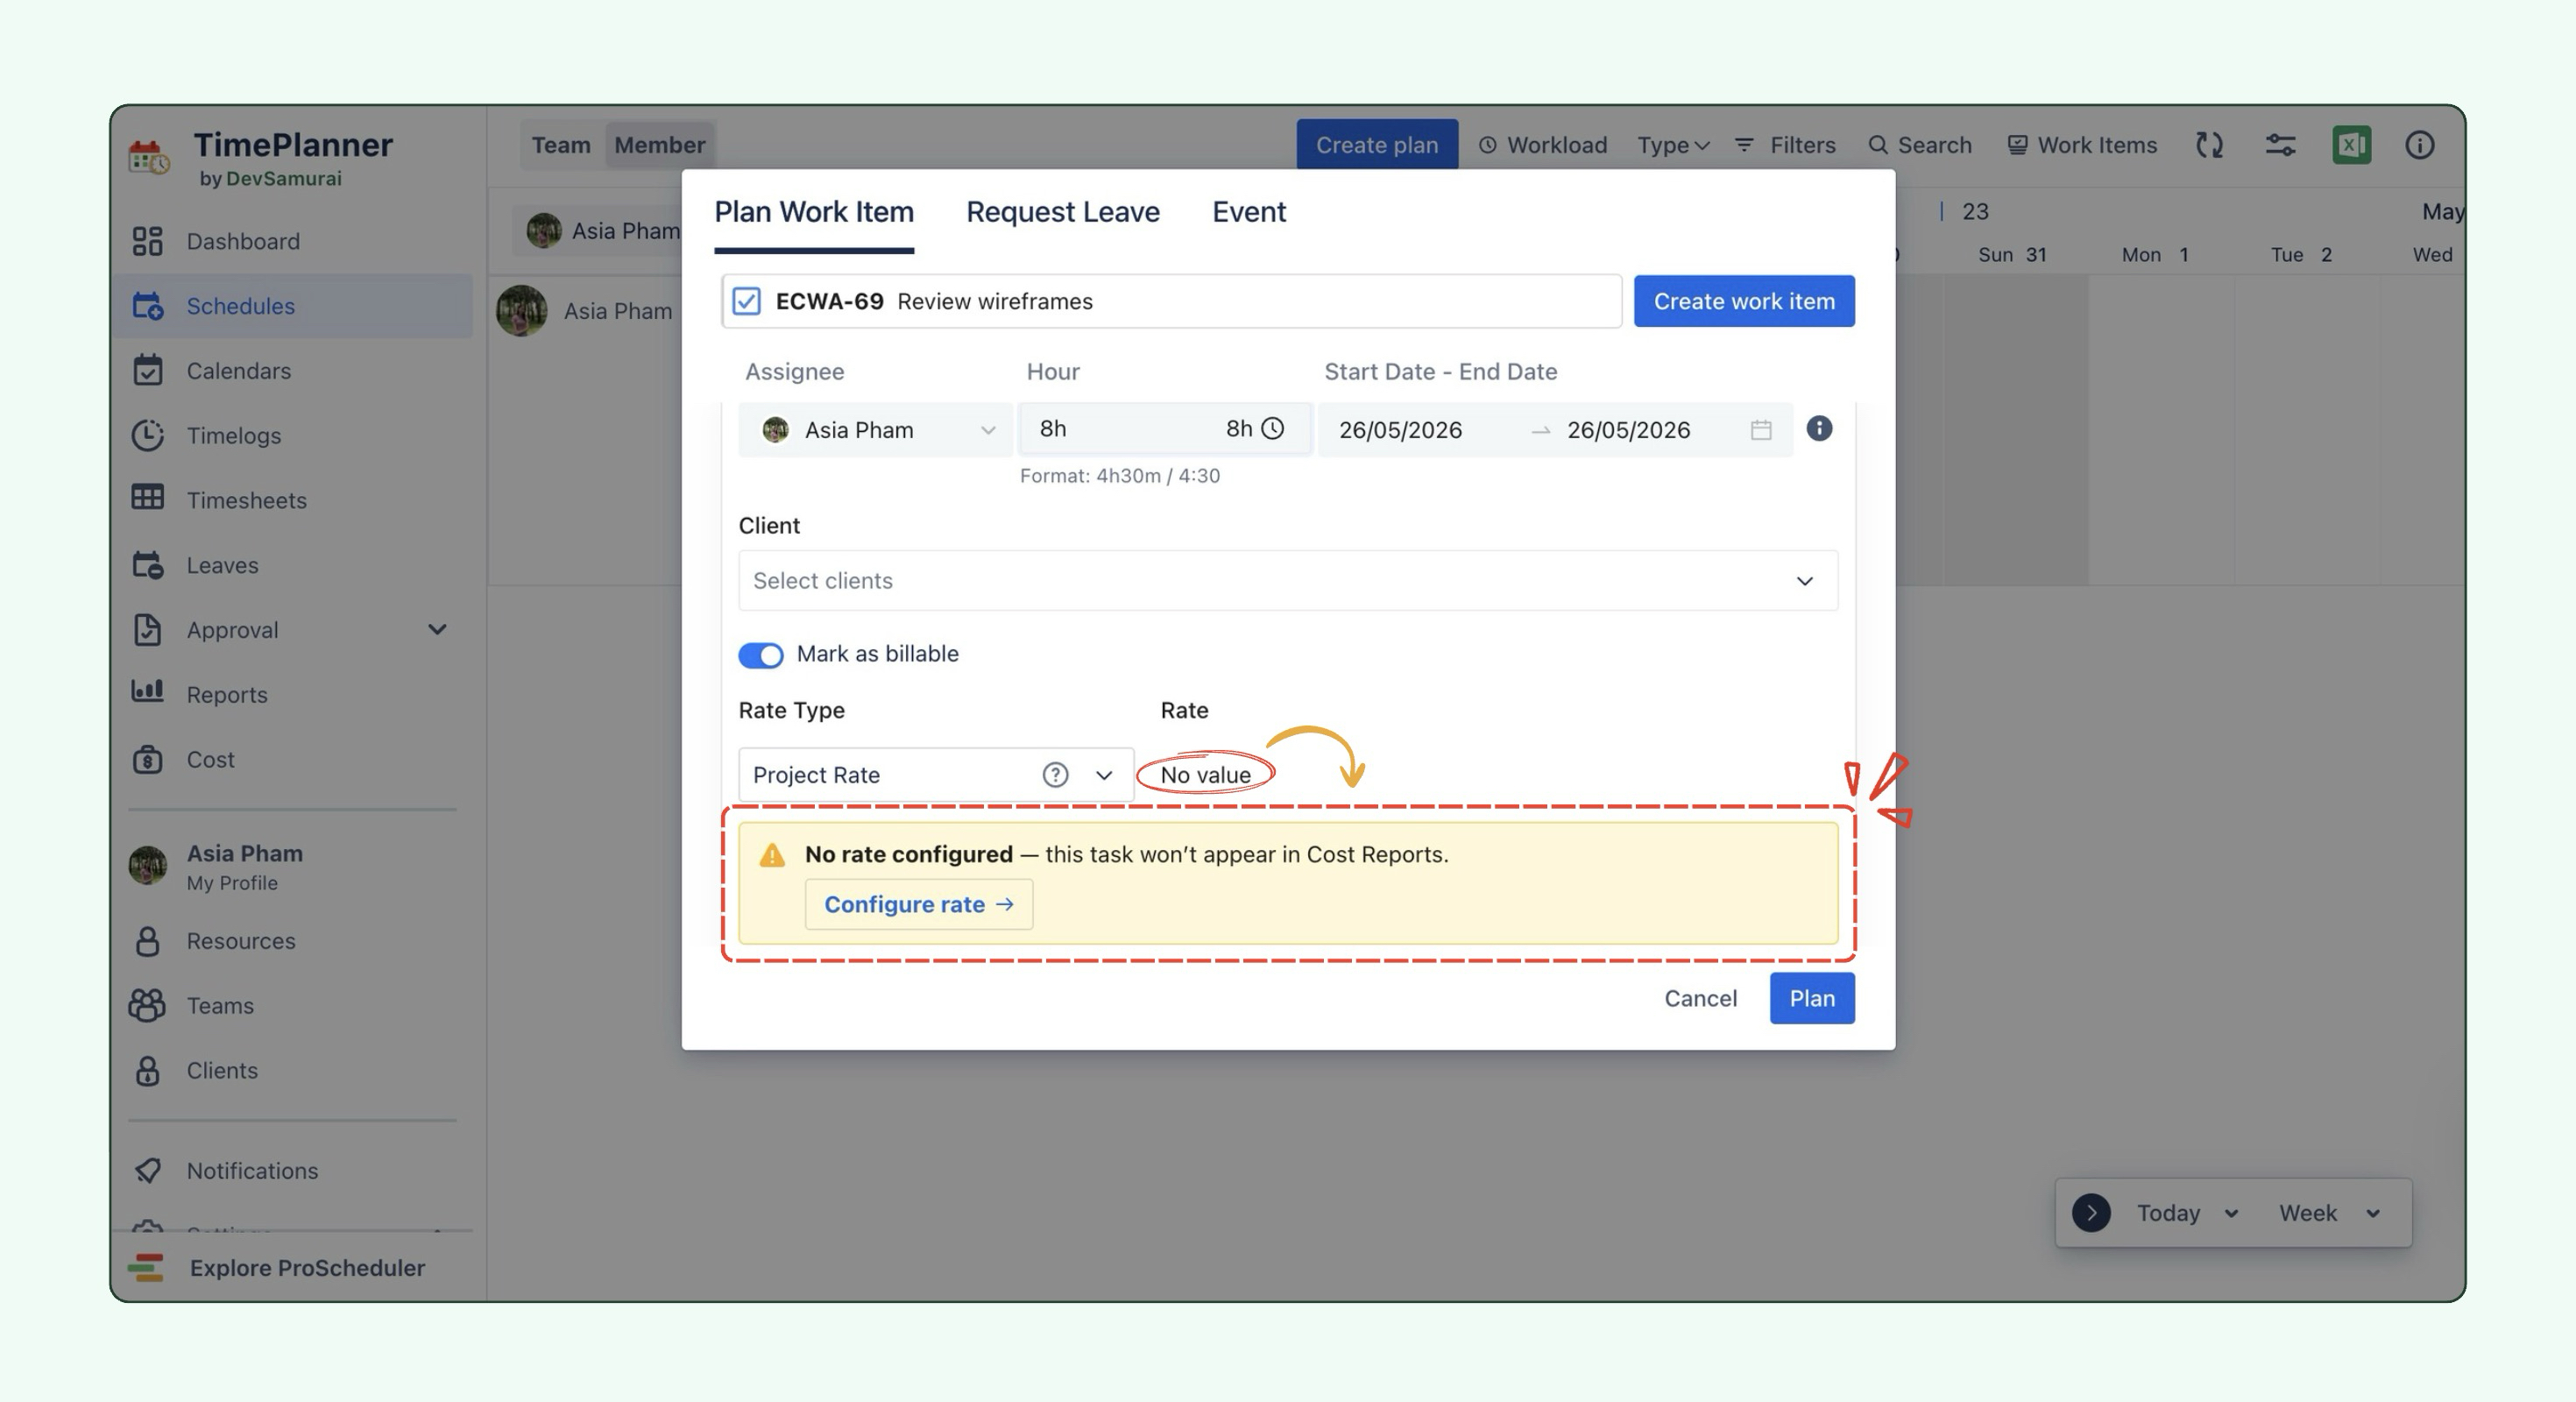
Task: Click the blue Plan button
Action: click(x=1811, y=998)
